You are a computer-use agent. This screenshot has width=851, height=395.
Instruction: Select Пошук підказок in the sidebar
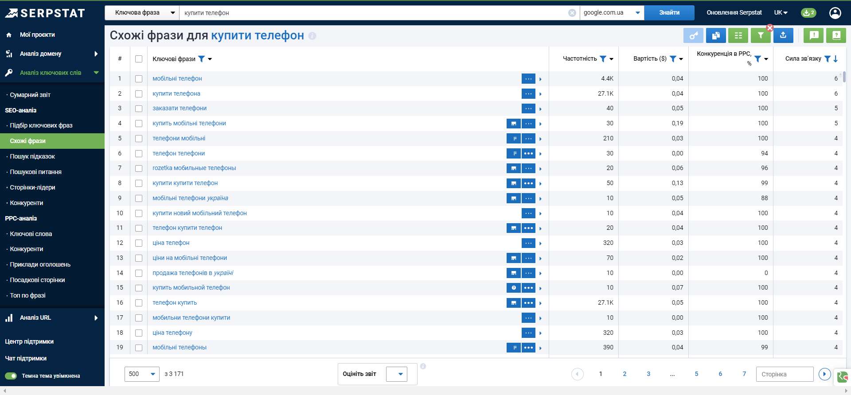pyautogui.click(x=32, y=156)
